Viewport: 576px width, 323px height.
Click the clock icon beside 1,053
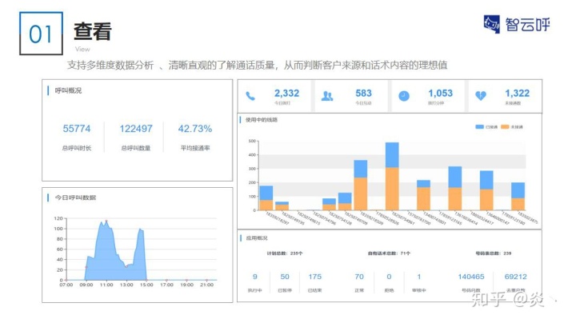point(404,96)
